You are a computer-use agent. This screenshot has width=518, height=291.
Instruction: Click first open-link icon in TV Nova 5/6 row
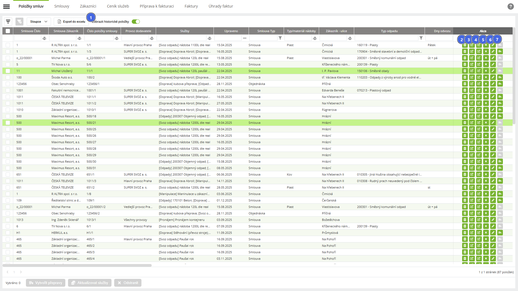click(x=472, y=64)
